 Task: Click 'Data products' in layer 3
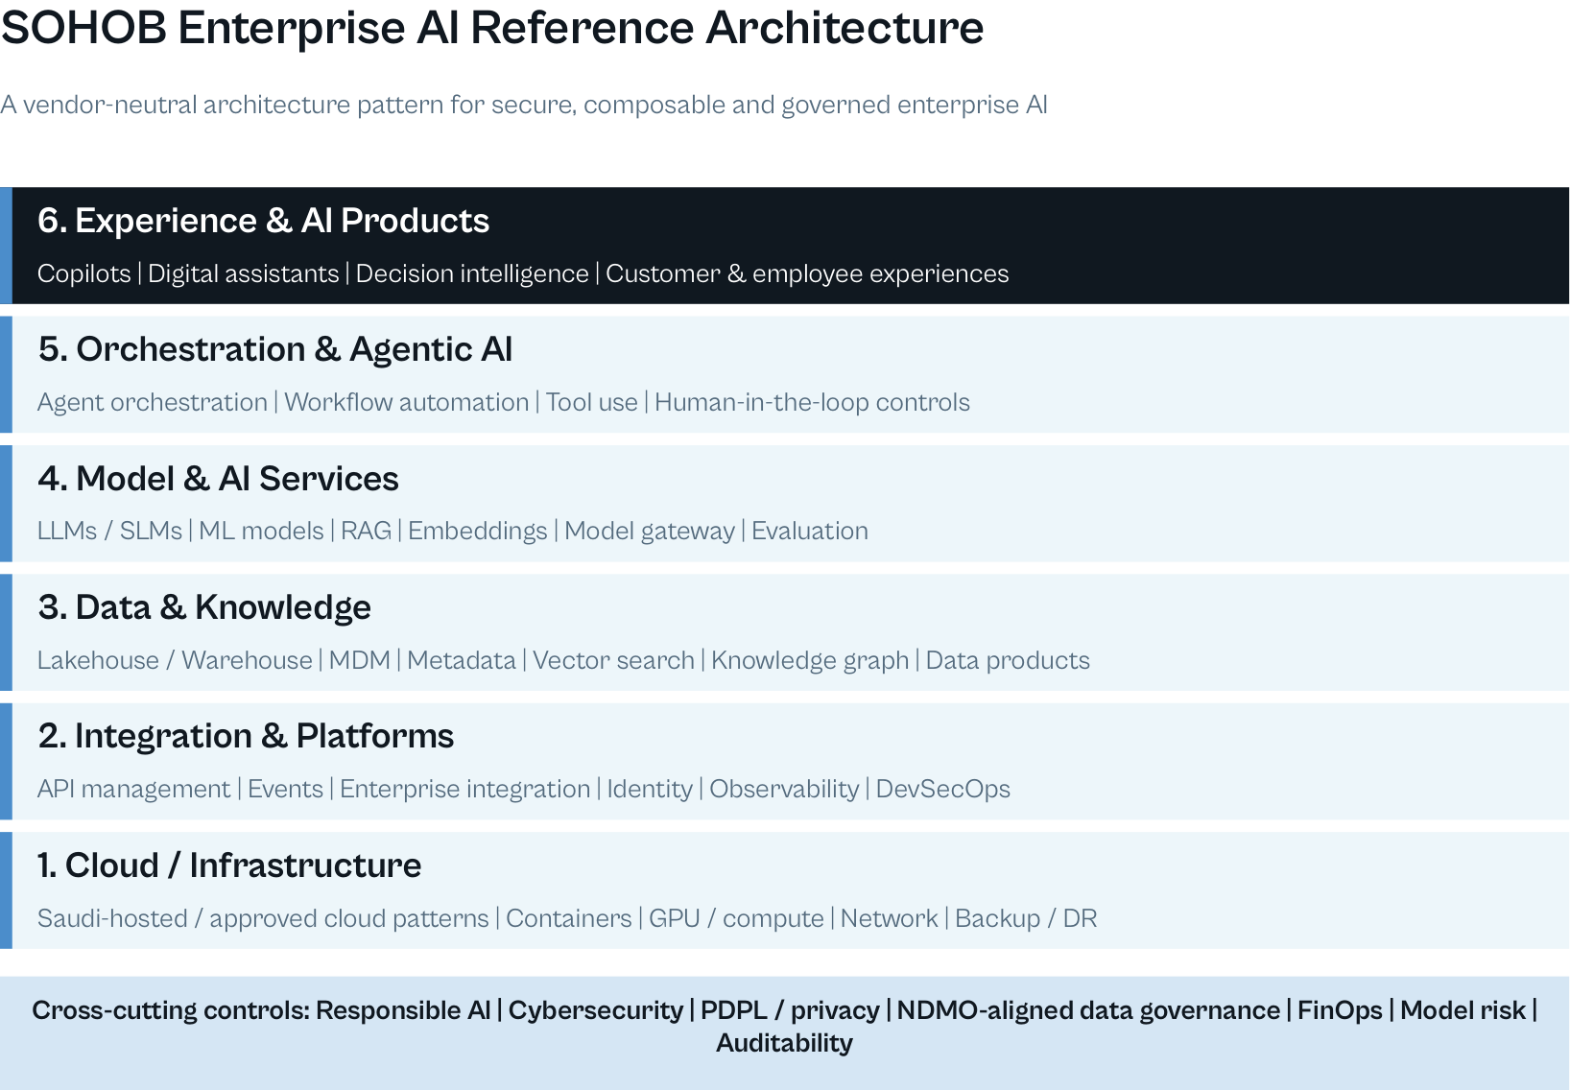click(x=1008, y=661)
